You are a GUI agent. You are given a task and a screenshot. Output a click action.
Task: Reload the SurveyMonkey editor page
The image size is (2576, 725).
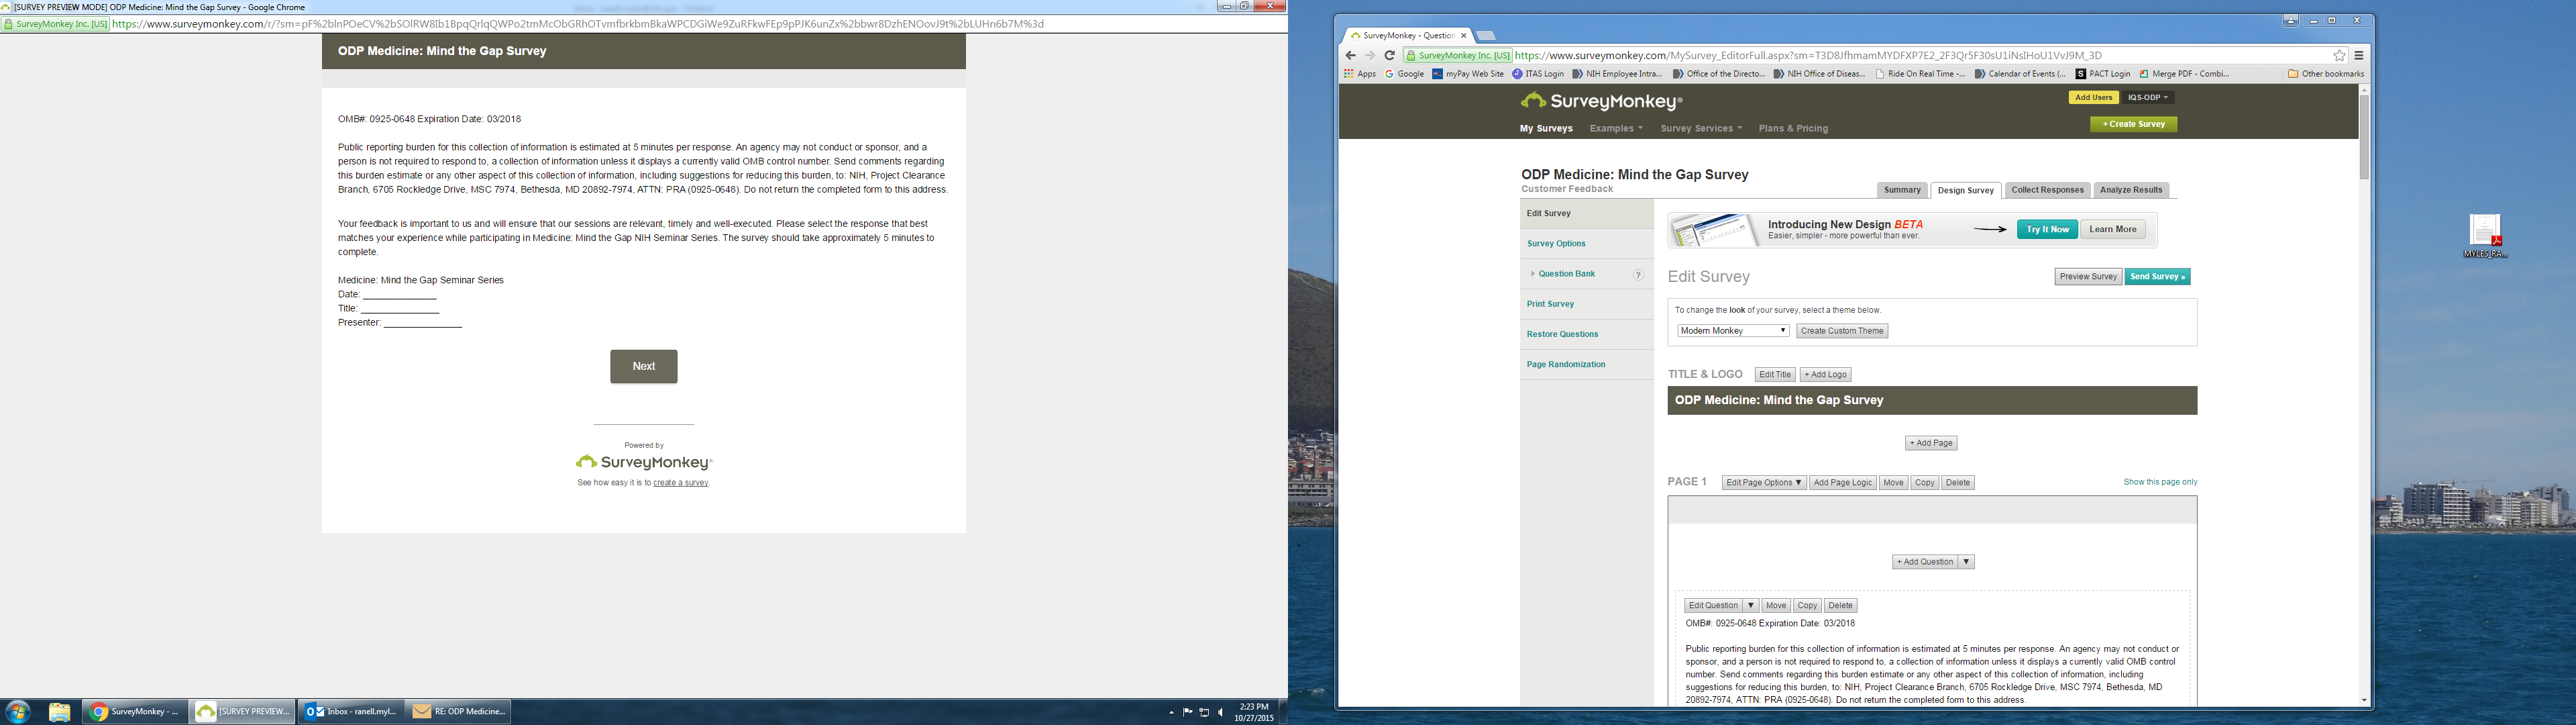(1389, 56)
